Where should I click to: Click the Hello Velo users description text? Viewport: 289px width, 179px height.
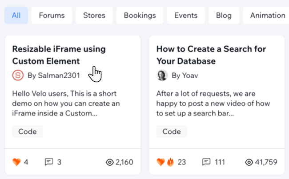66,103
